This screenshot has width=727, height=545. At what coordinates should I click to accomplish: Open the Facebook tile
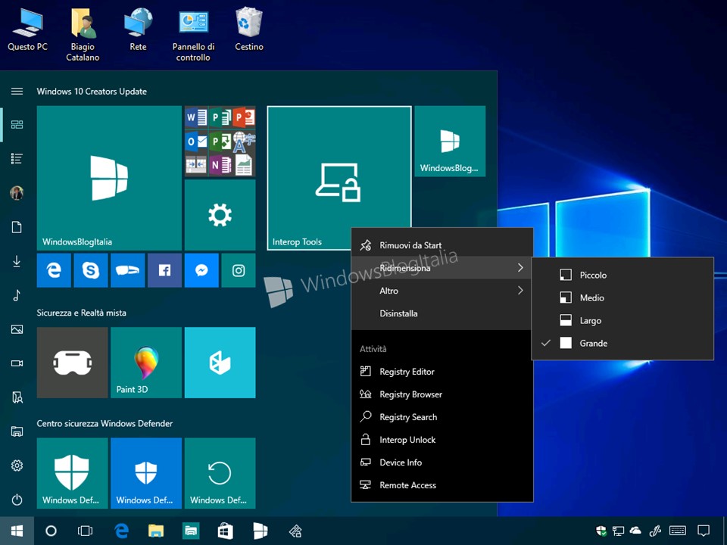pyautogui.click(x=164, y=270)
